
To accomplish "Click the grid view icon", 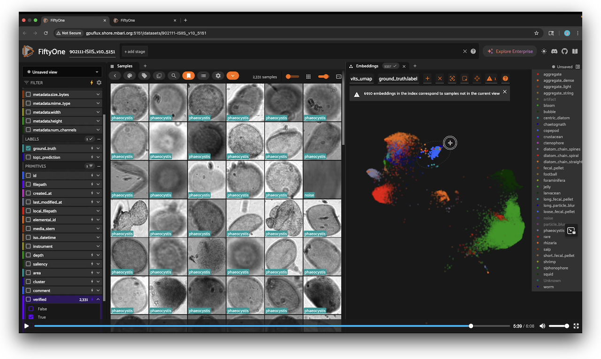I will click(308, 76).
